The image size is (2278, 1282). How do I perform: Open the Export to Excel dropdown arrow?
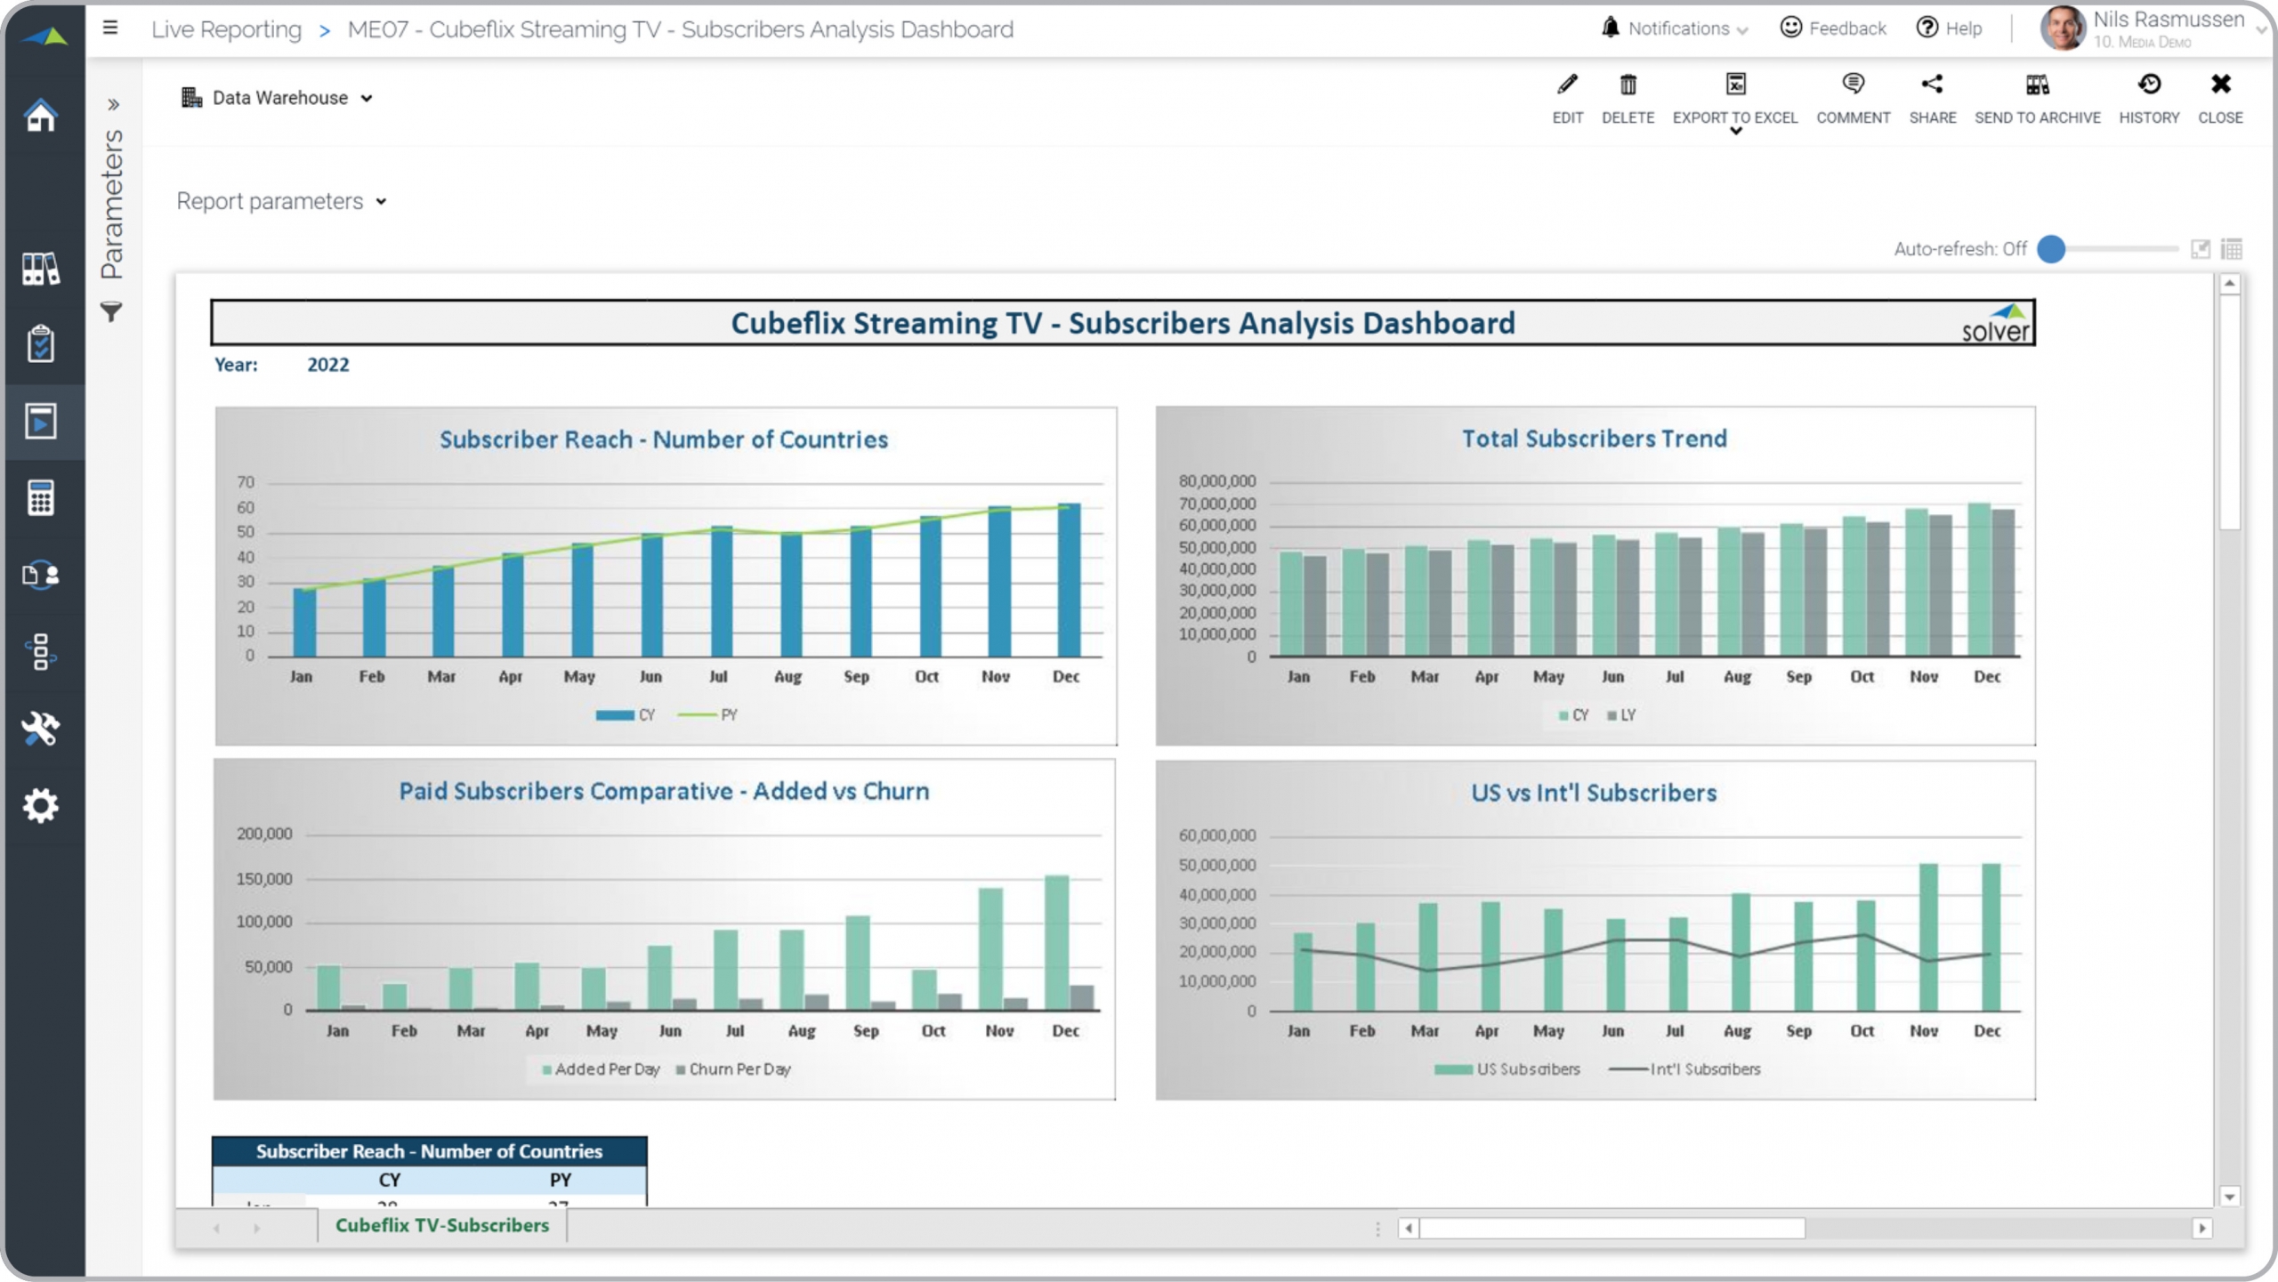coord(1735,132)
